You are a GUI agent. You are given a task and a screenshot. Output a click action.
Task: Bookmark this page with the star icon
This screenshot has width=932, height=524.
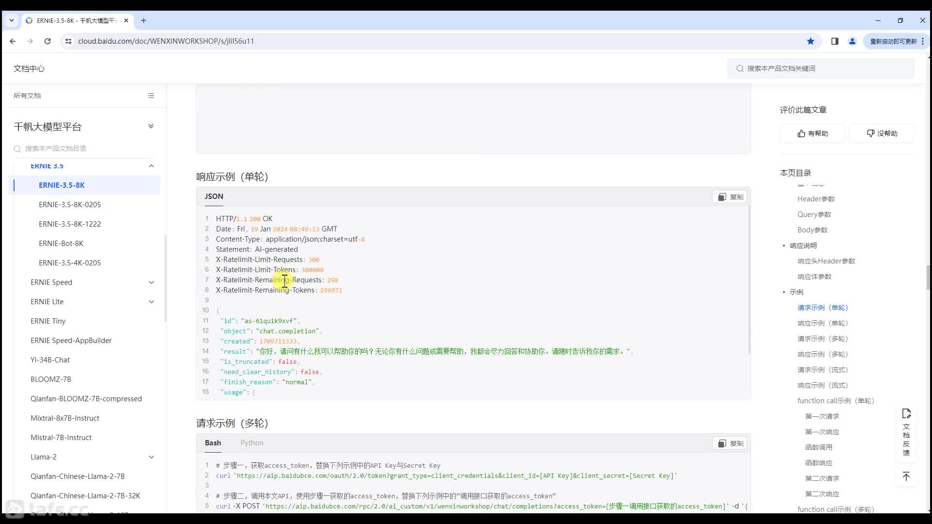pyautogui.click(x=810, y=41)
